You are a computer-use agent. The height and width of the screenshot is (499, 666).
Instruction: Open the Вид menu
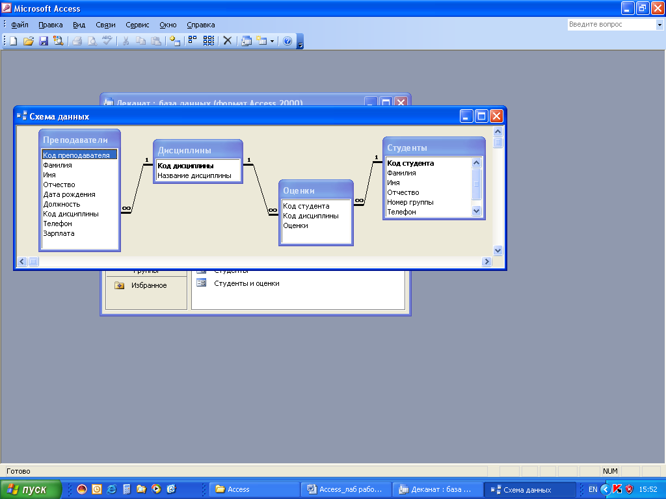coord(79,25)
